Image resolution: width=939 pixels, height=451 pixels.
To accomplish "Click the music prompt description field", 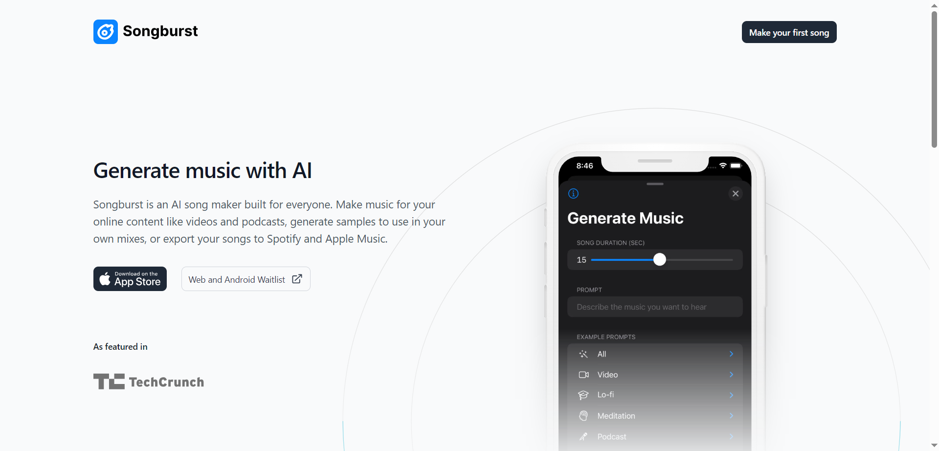I will tap(655, 307).
